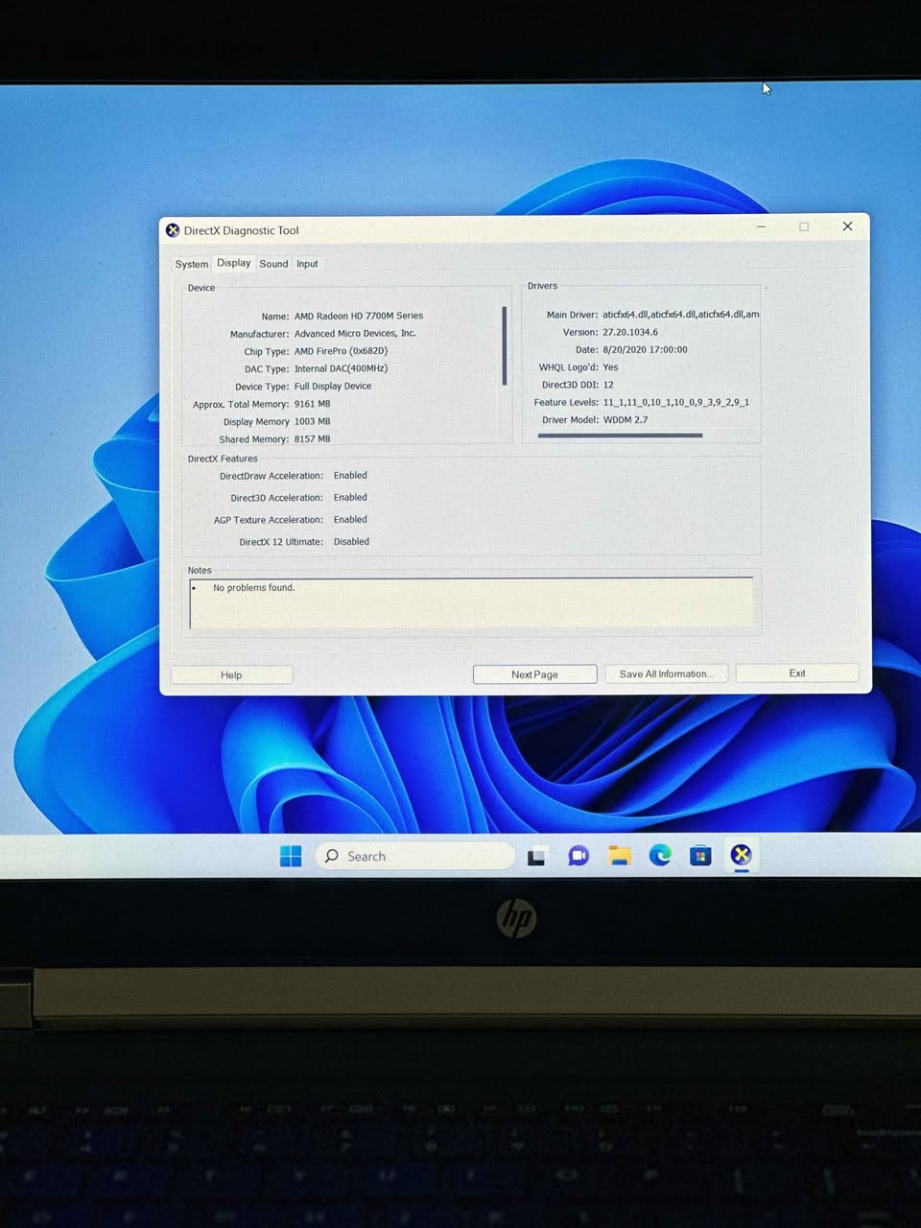Viewport: 921px width, 1228px height.
Task: Click the Drivers panel horizontal scrollbar
Action: click(621, 436)
